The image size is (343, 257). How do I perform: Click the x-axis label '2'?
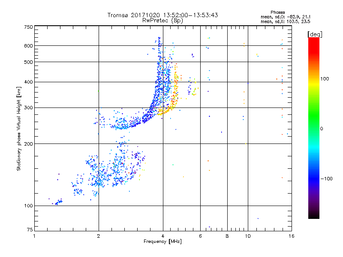click(99, 236)
